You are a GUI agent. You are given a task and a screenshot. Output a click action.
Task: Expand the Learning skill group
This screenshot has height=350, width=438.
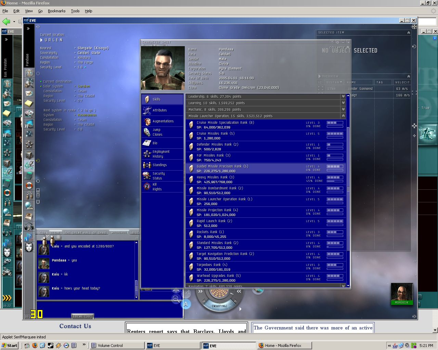343,103
